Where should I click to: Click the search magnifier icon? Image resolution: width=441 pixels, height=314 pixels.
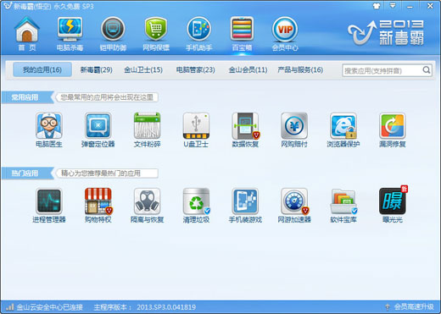coord(427,70)
